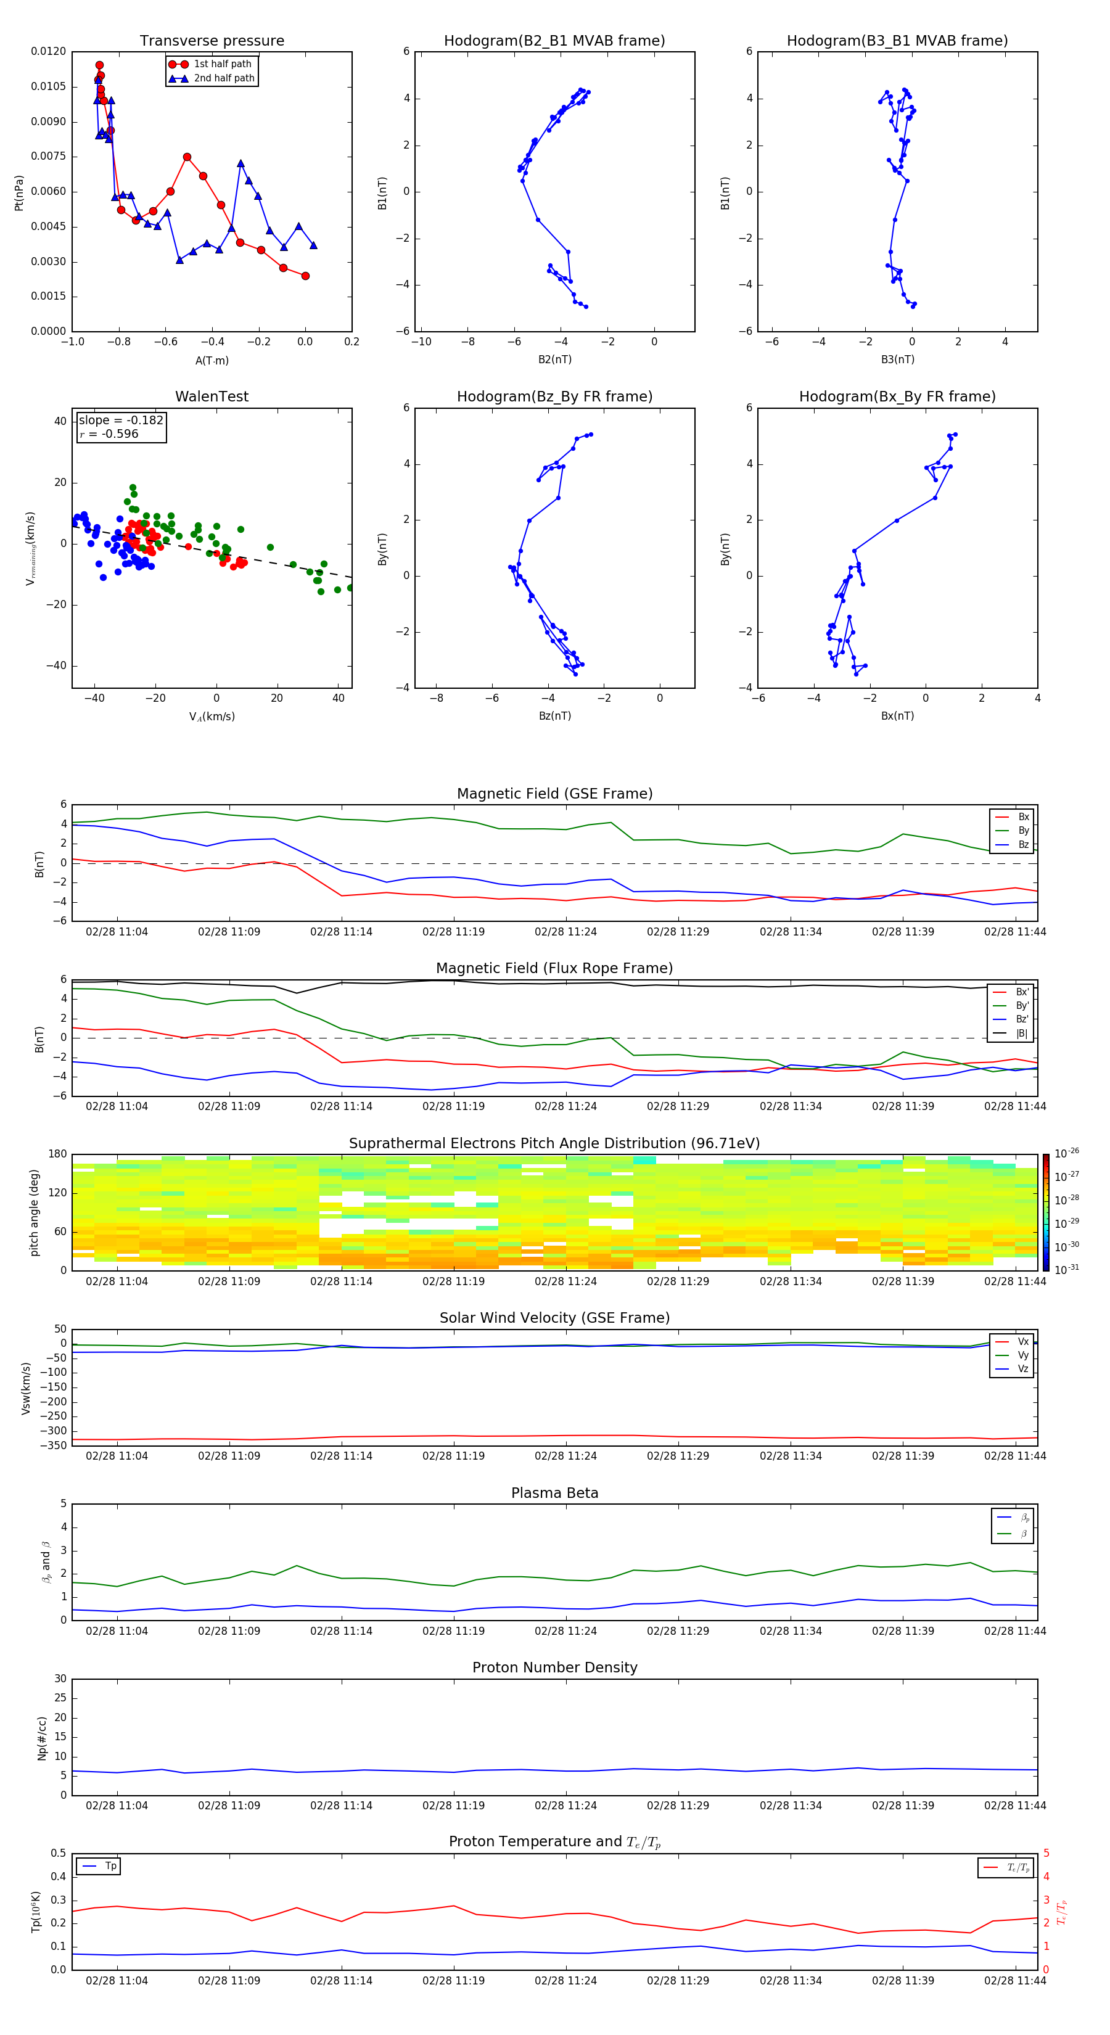Click the "Vsw(km/s)" axis label

[26, 1388]
